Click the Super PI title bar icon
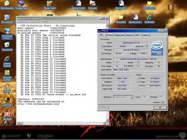187x140 pixels. (19, 18)
